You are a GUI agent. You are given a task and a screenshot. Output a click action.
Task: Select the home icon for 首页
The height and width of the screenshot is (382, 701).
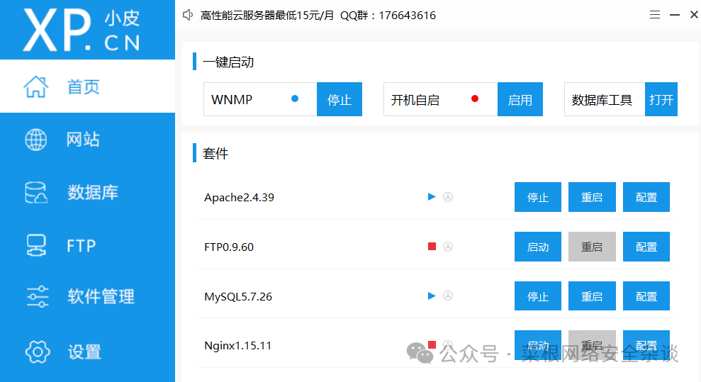point(35,86)
